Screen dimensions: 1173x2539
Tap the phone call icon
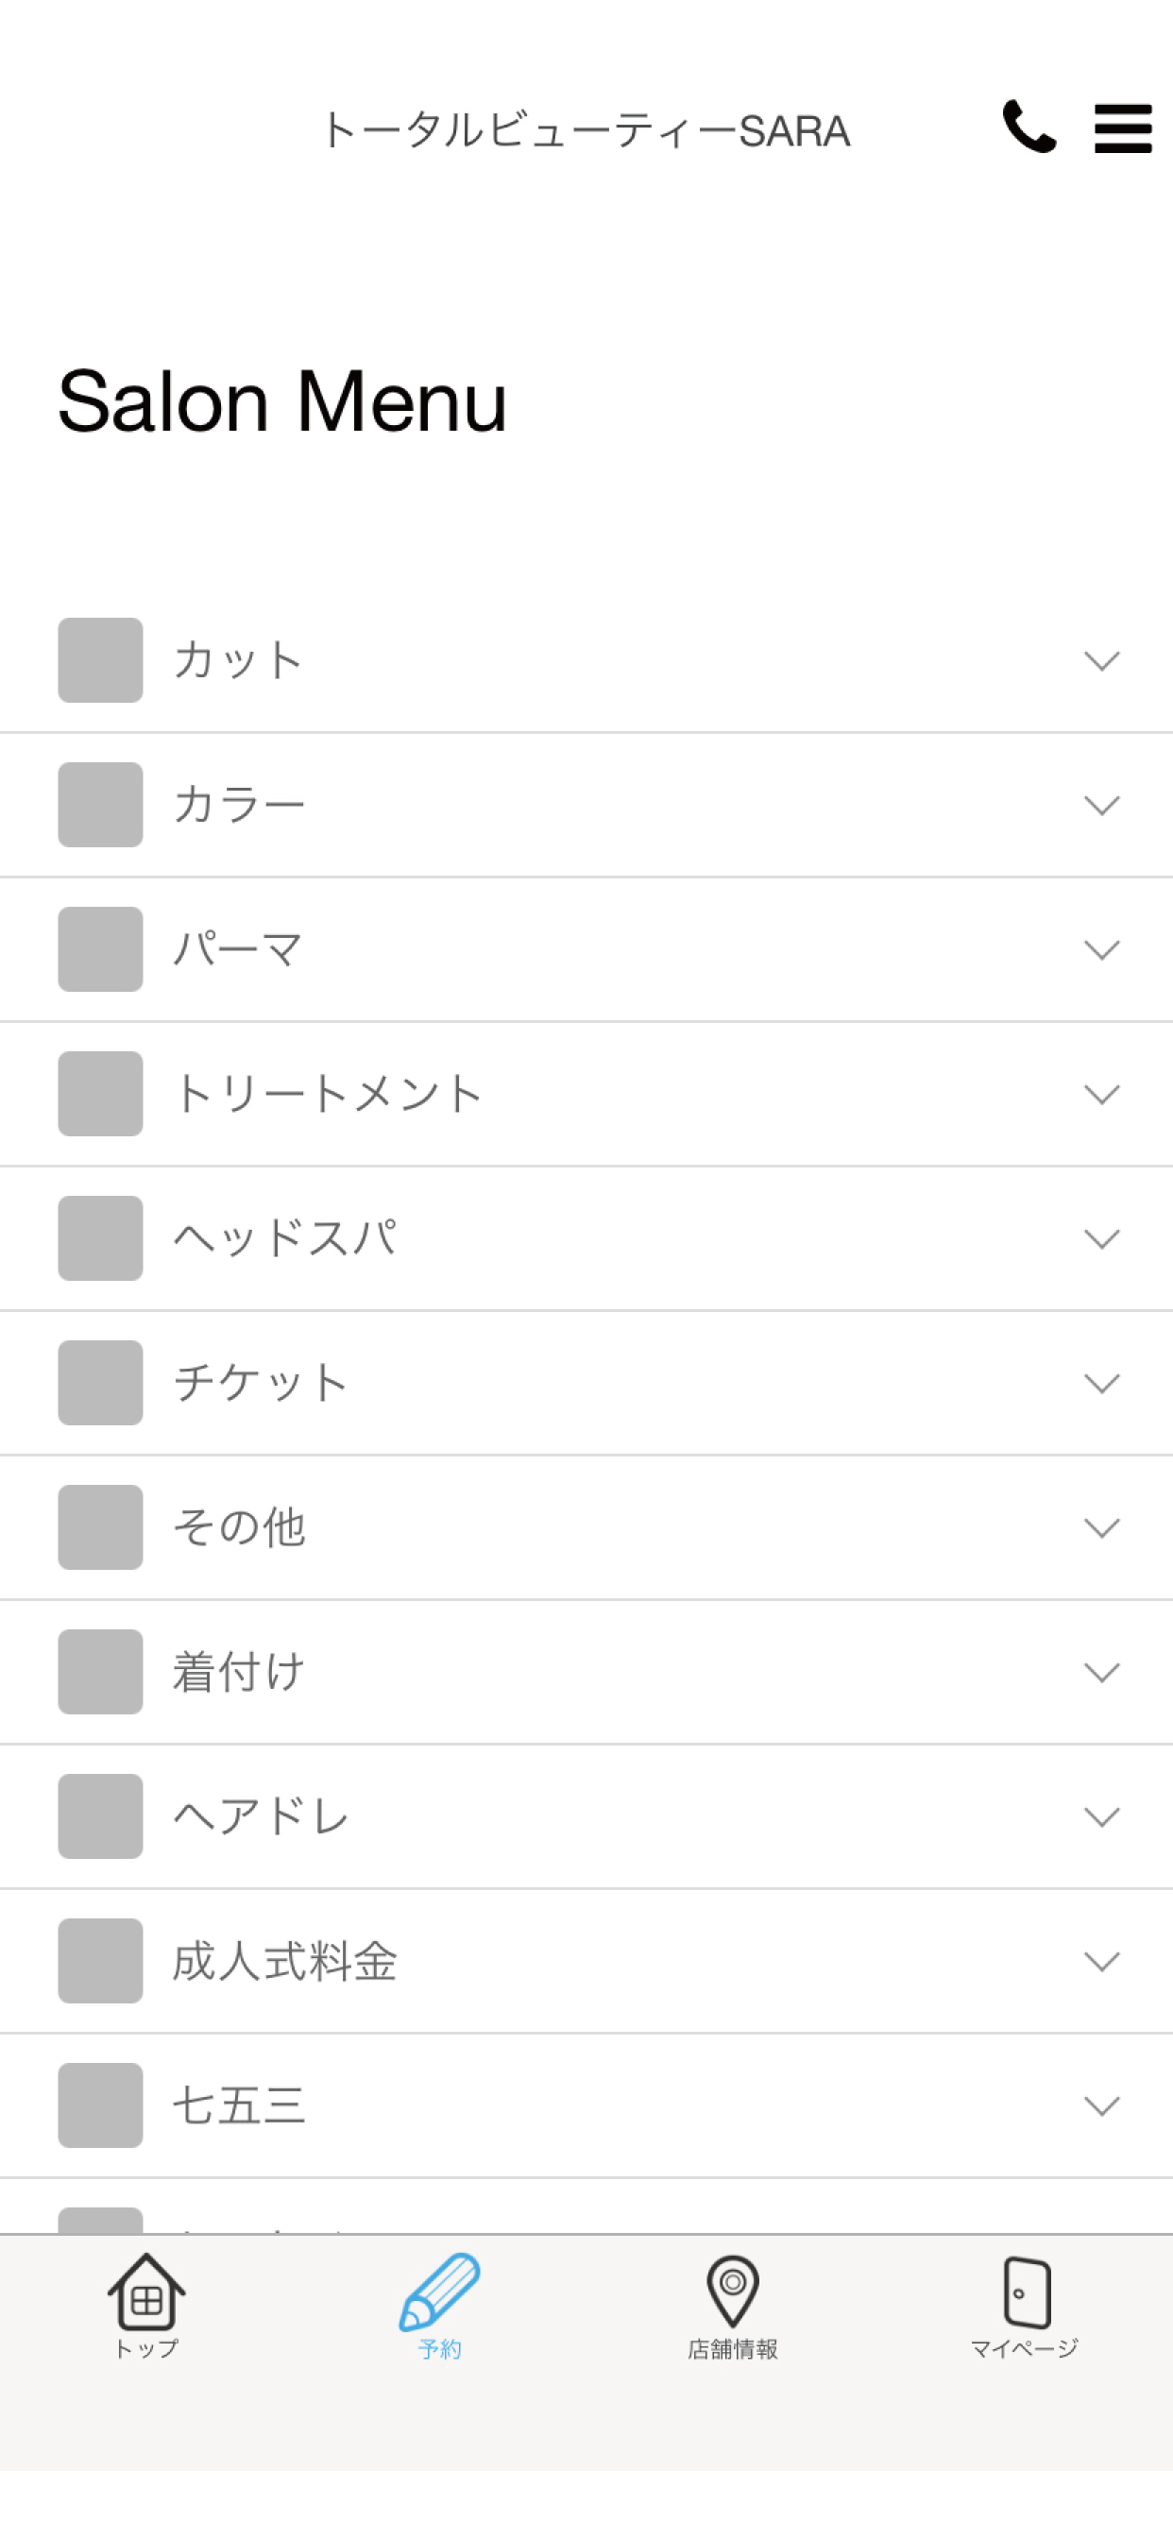tap(1029, 127)
